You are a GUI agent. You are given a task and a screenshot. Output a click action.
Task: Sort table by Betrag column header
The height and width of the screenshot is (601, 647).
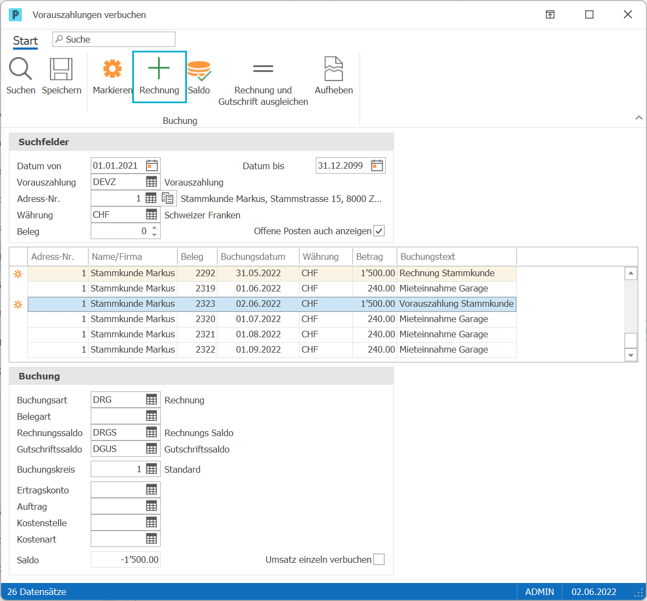point(375,257)
